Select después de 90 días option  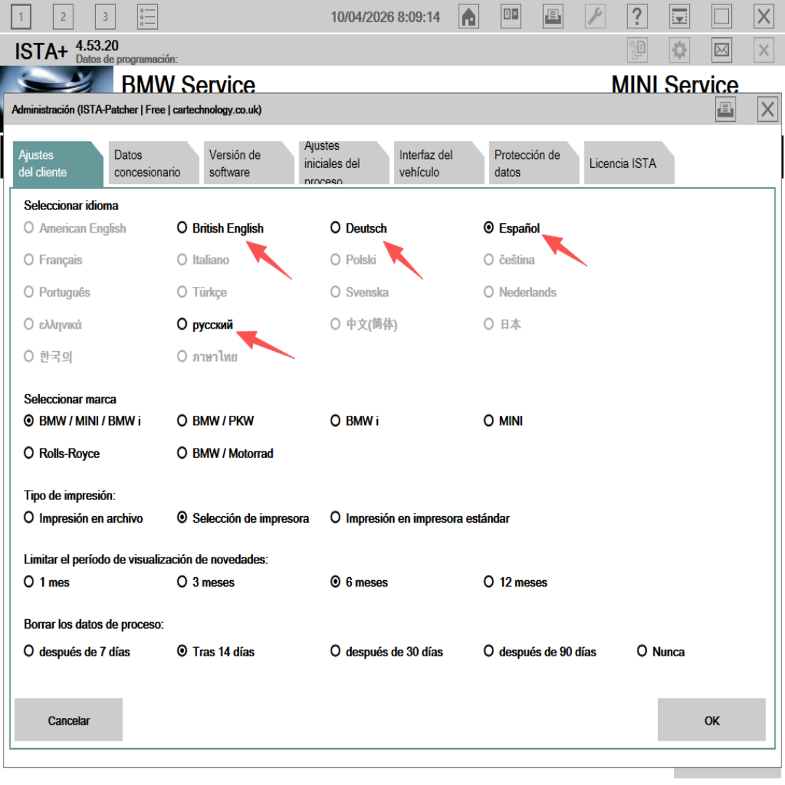539,652
